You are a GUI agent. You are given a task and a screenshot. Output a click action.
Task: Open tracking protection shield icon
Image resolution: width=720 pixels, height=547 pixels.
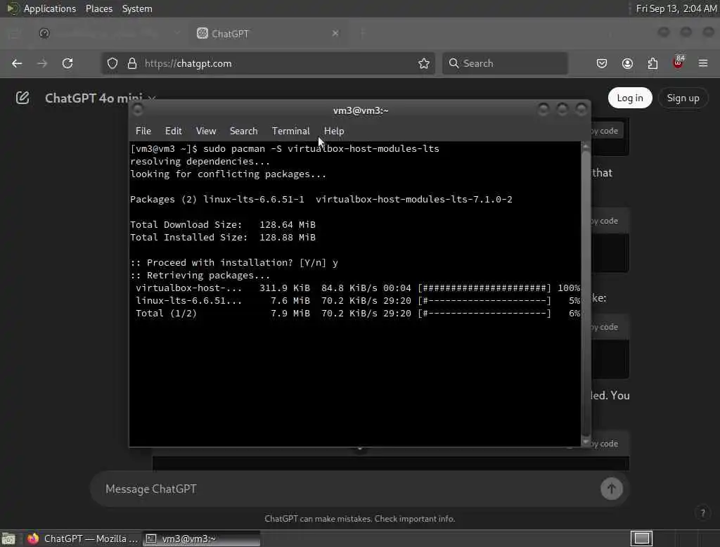click(112, 63)
